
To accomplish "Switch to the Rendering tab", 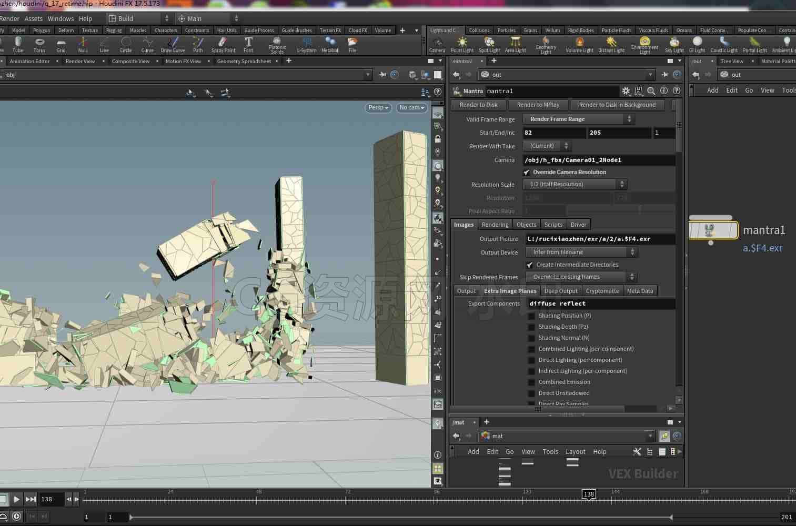I will click(x=495, y=225).
